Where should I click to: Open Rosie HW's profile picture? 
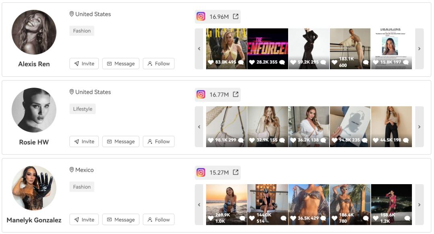click(34, 110)
